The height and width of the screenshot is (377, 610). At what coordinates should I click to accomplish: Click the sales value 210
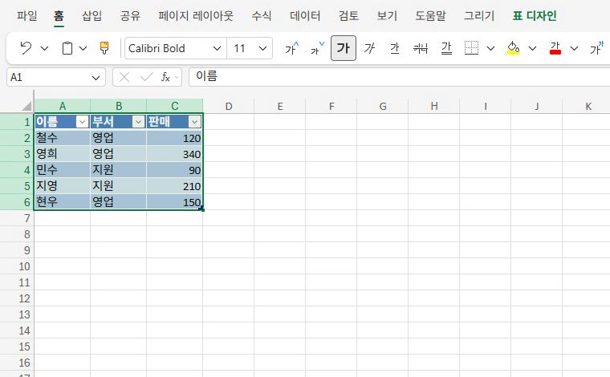[x=175, y=186]
